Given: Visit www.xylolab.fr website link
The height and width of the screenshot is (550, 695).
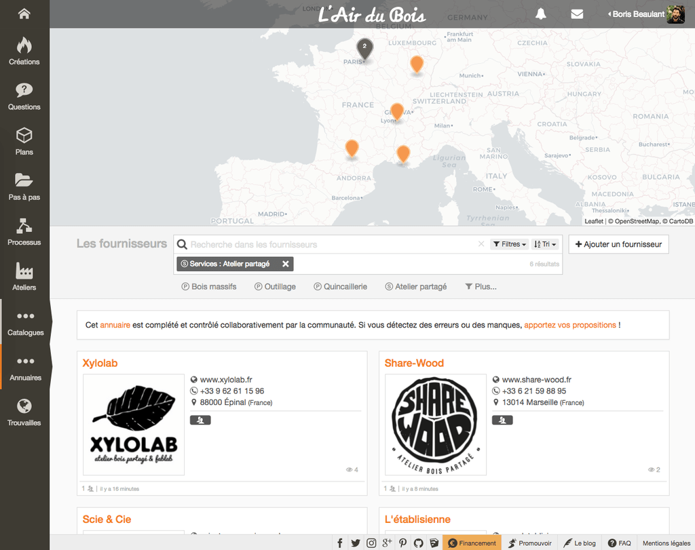Looking at the screenshot, I should pos(226,380).
